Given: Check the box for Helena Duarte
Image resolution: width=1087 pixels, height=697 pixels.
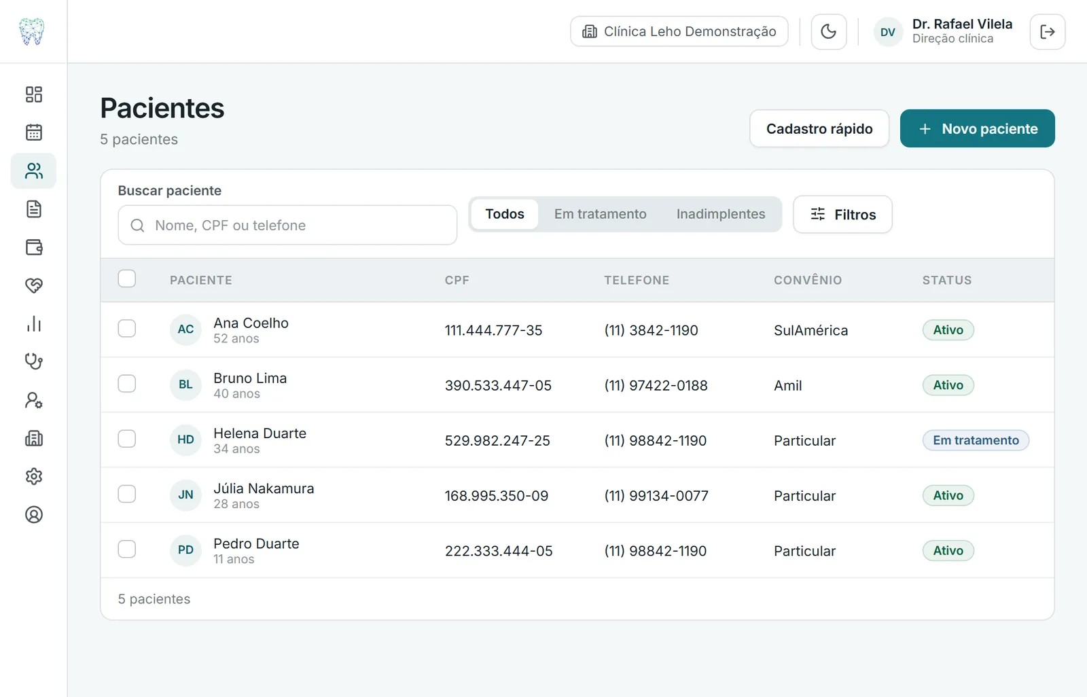Looking at the screenshot, I should (x=127, y=439).
